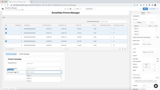160x90 pixels.
Task: Check row 3 checkbox AAAAAAAADAAAAAAA
Action: 6,37
